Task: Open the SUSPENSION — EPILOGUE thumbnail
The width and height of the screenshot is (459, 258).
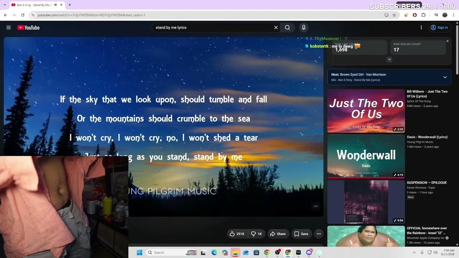Action: 366,202
